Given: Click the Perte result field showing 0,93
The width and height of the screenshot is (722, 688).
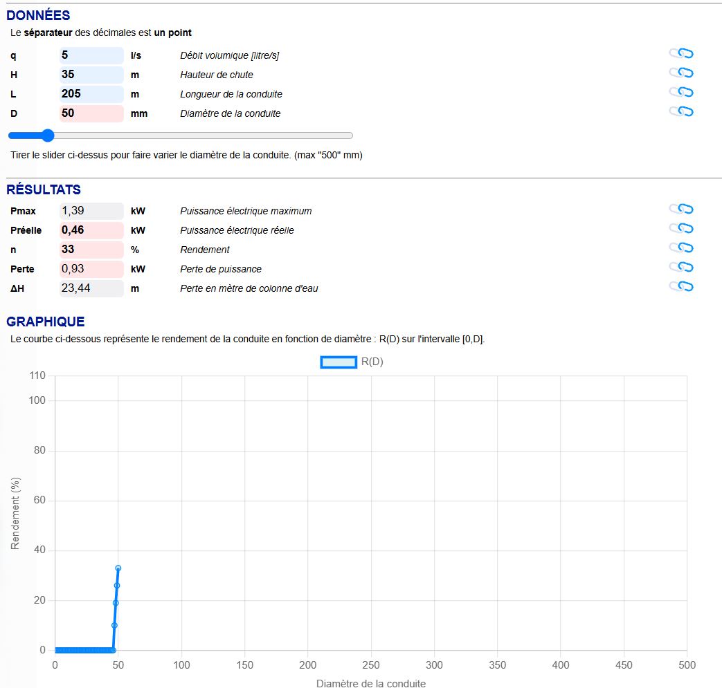Looking at the screenshot, I should 91,269.
